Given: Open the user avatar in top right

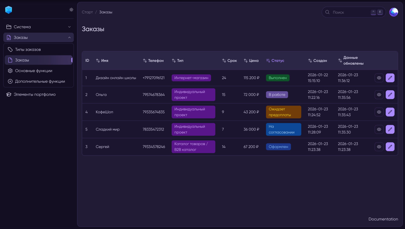Looking at the screenshot, I should 393,12.
